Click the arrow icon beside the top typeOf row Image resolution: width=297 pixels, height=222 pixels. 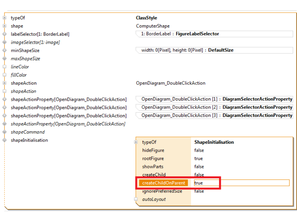coord(4,18)
